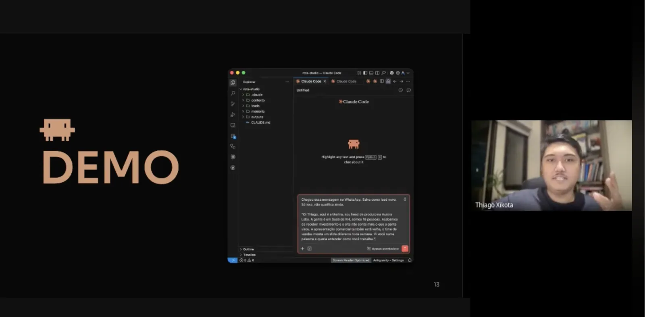Toggle the lock editor group icon
The height and width of the screenshot is (317, 645).
pos(388,81)
